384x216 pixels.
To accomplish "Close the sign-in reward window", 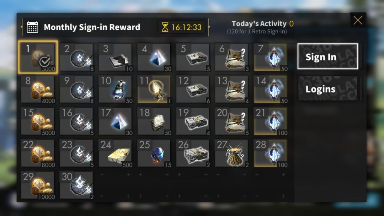I will point(358,20).
